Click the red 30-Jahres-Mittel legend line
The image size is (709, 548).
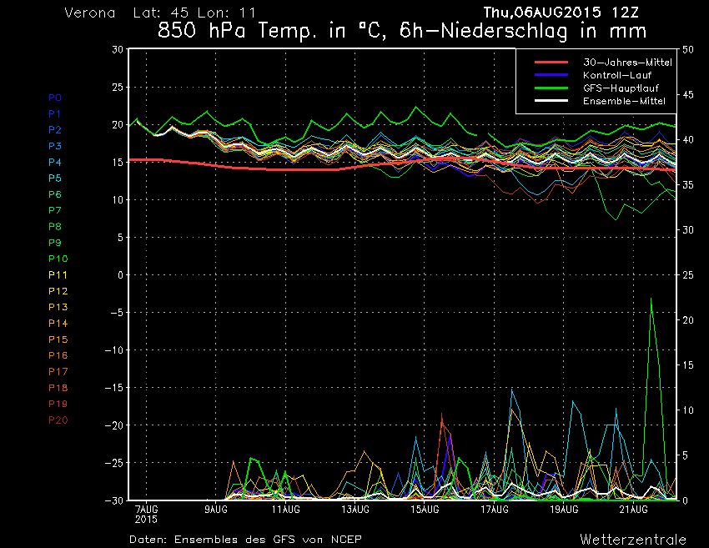[551, 62]
